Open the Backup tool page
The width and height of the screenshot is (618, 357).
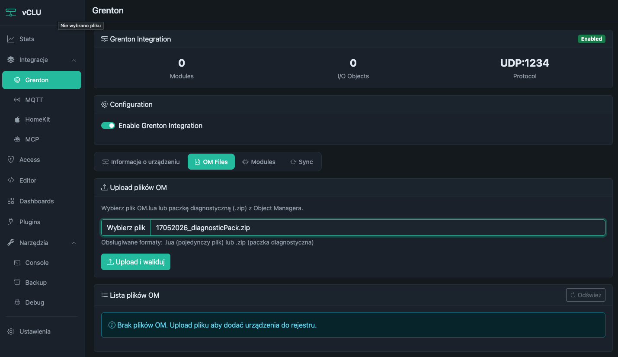pyautogui.click(x=42, y=283)
